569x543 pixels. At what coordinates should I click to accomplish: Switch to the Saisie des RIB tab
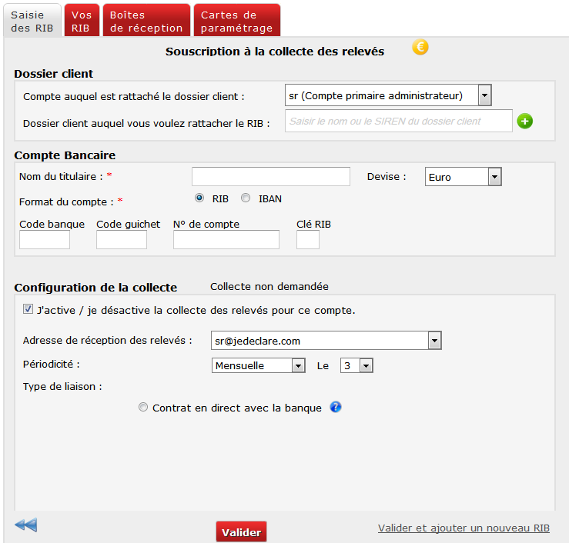pos(32,21)
